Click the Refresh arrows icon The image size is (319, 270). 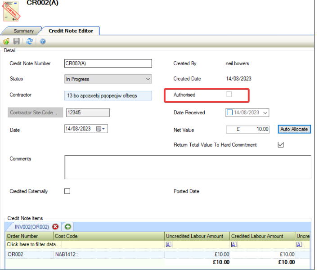[x=29, y=41]
